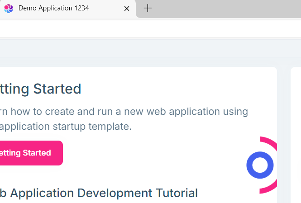This screenshot has height=203, width=301.
Task: Click the Web Application Development Tutorial heading
Action: (99, 193)
